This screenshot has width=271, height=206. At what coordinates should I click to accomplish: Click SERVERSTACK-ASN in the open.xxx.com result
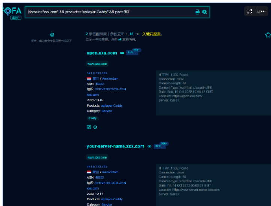pos(110,89)
